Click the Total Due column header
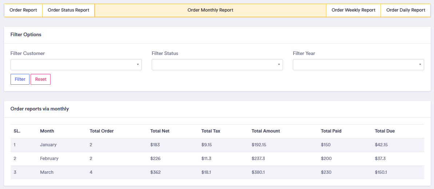Screen dimensions: 434x189 click(385, 131)
